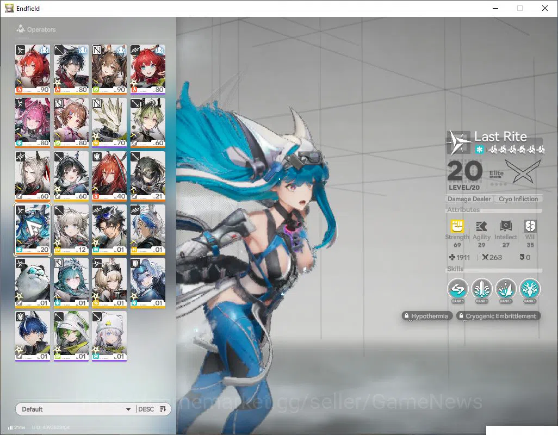Select the highlighted level 20 Last Rite card

click(x=33, y=229)
